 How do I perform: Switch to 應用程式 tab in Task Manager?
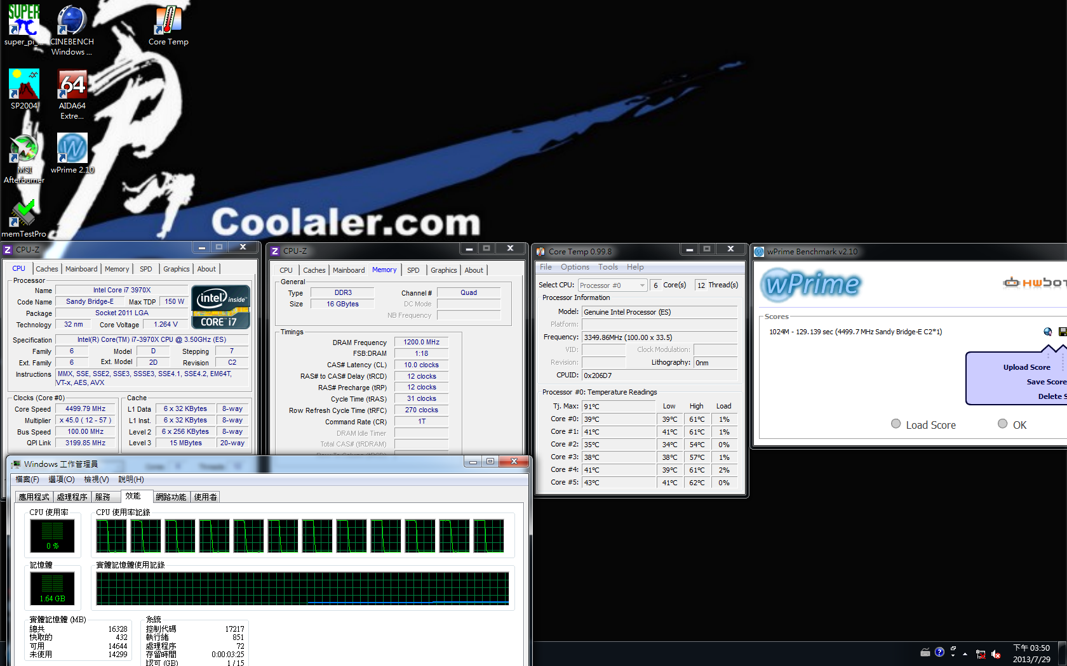coord(34,497)
